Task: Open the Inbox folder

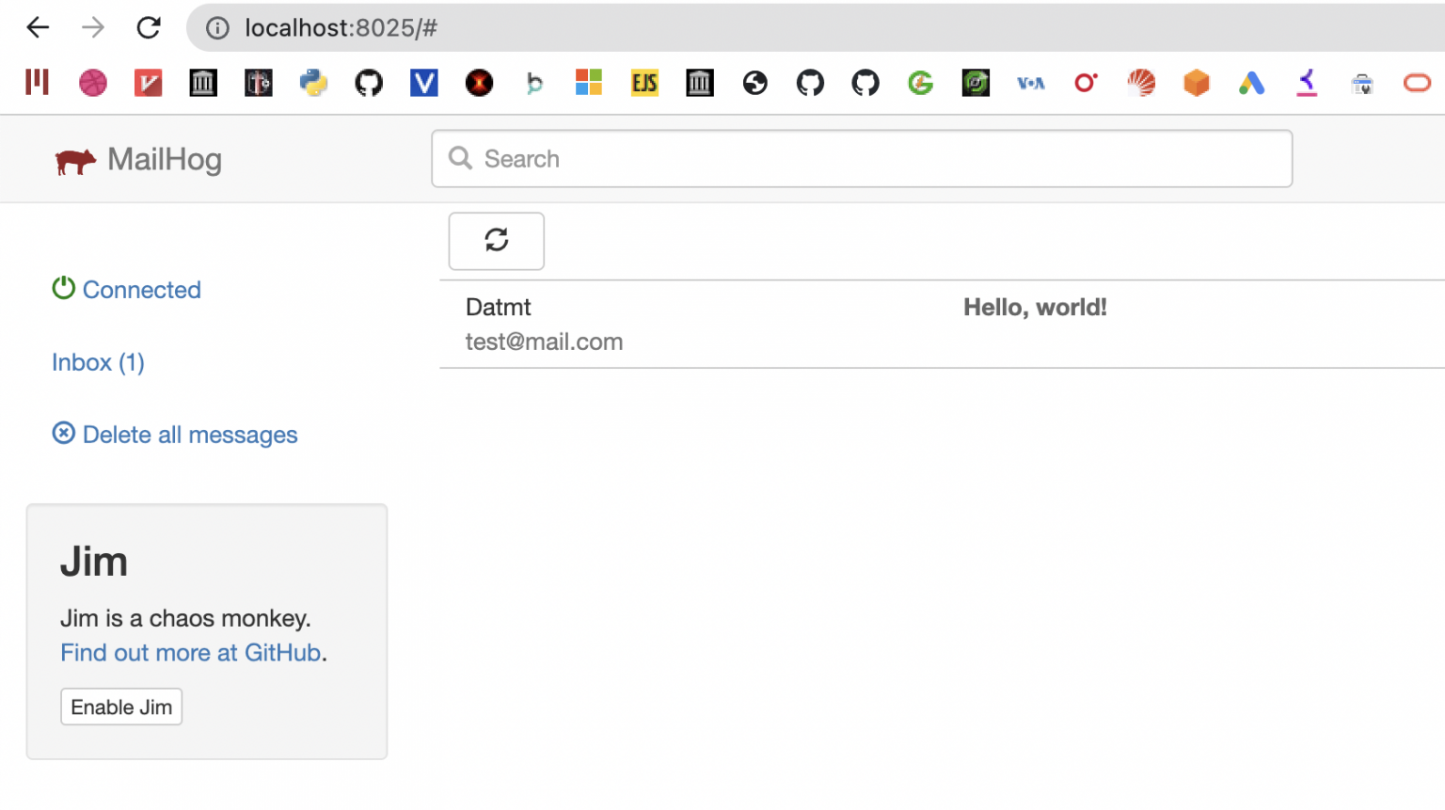Action: [98, 362]
